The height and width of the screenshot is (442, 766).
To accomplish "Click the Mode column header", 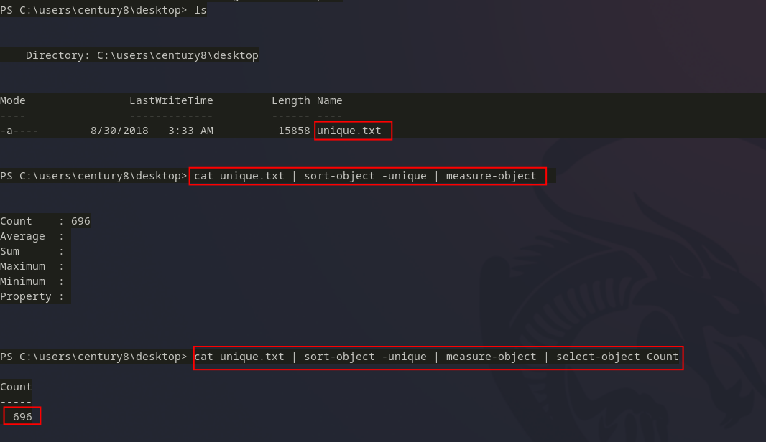I will pos(13,100).
